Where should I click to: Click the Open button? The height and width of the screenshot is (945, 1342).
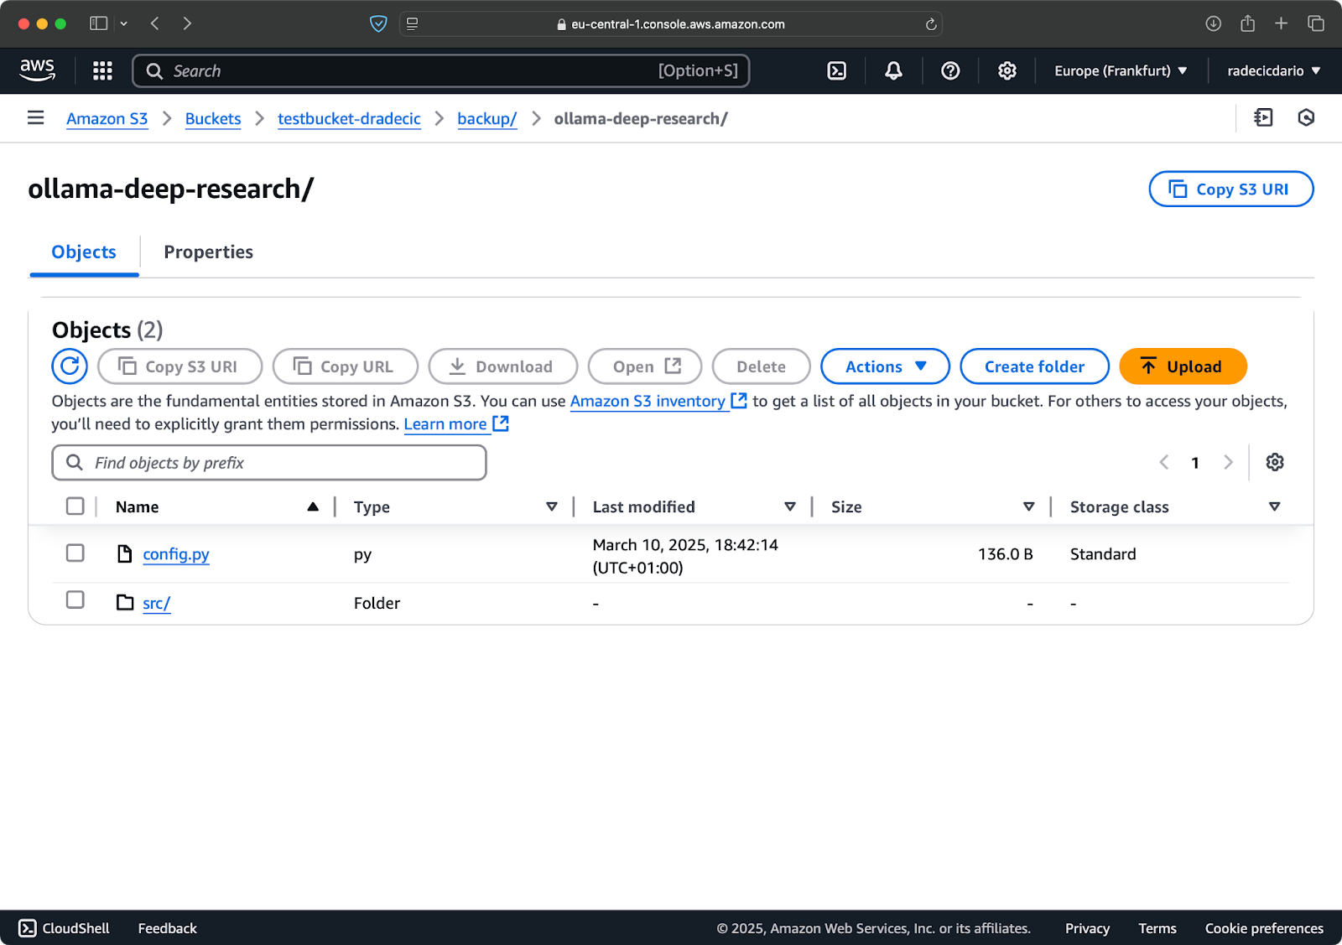click(x=644, y=366)
